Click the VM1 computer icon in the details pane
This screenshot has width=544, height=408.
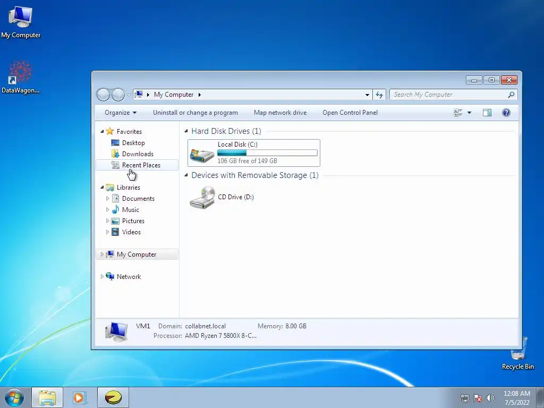tap(116, 331)
